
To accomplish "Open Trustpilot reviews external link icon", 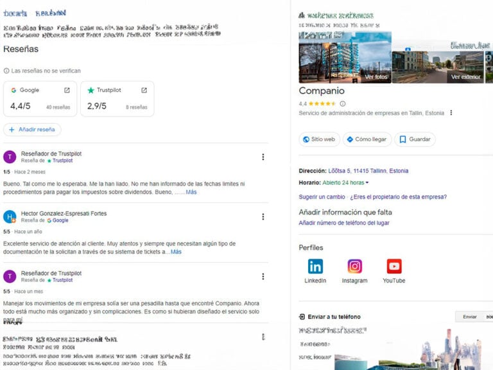I will coord(144,91).
